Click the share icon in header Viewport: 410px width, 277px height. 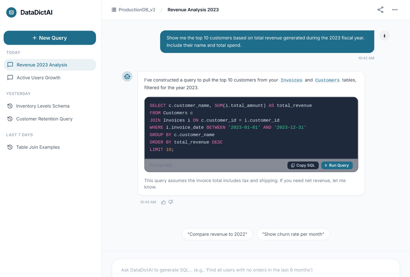coord(380,10)
